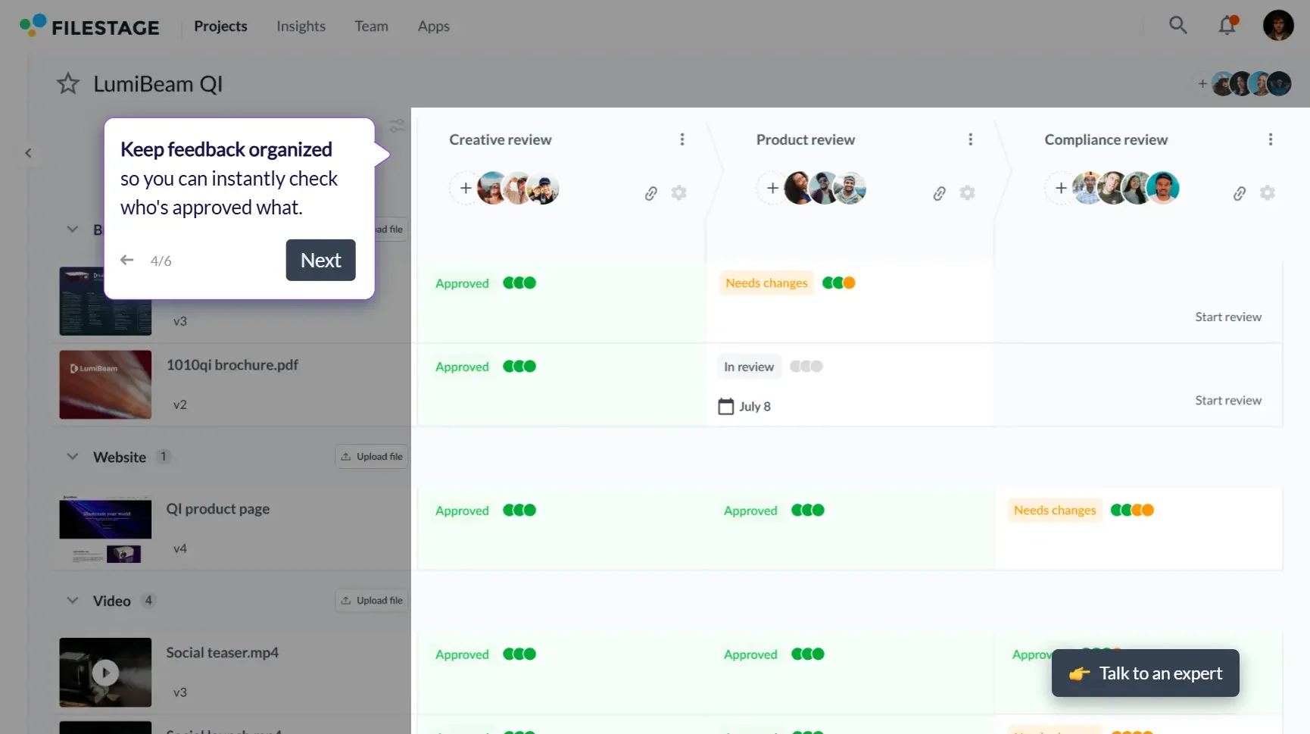Open the Insights tab
This screenshot has width=1310, height=734.
click(301, 26)
